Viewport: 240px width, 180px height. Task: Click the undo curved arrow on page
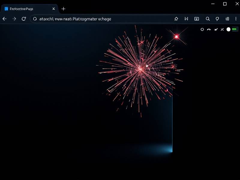pyautogui.click(x=209, y=29)
